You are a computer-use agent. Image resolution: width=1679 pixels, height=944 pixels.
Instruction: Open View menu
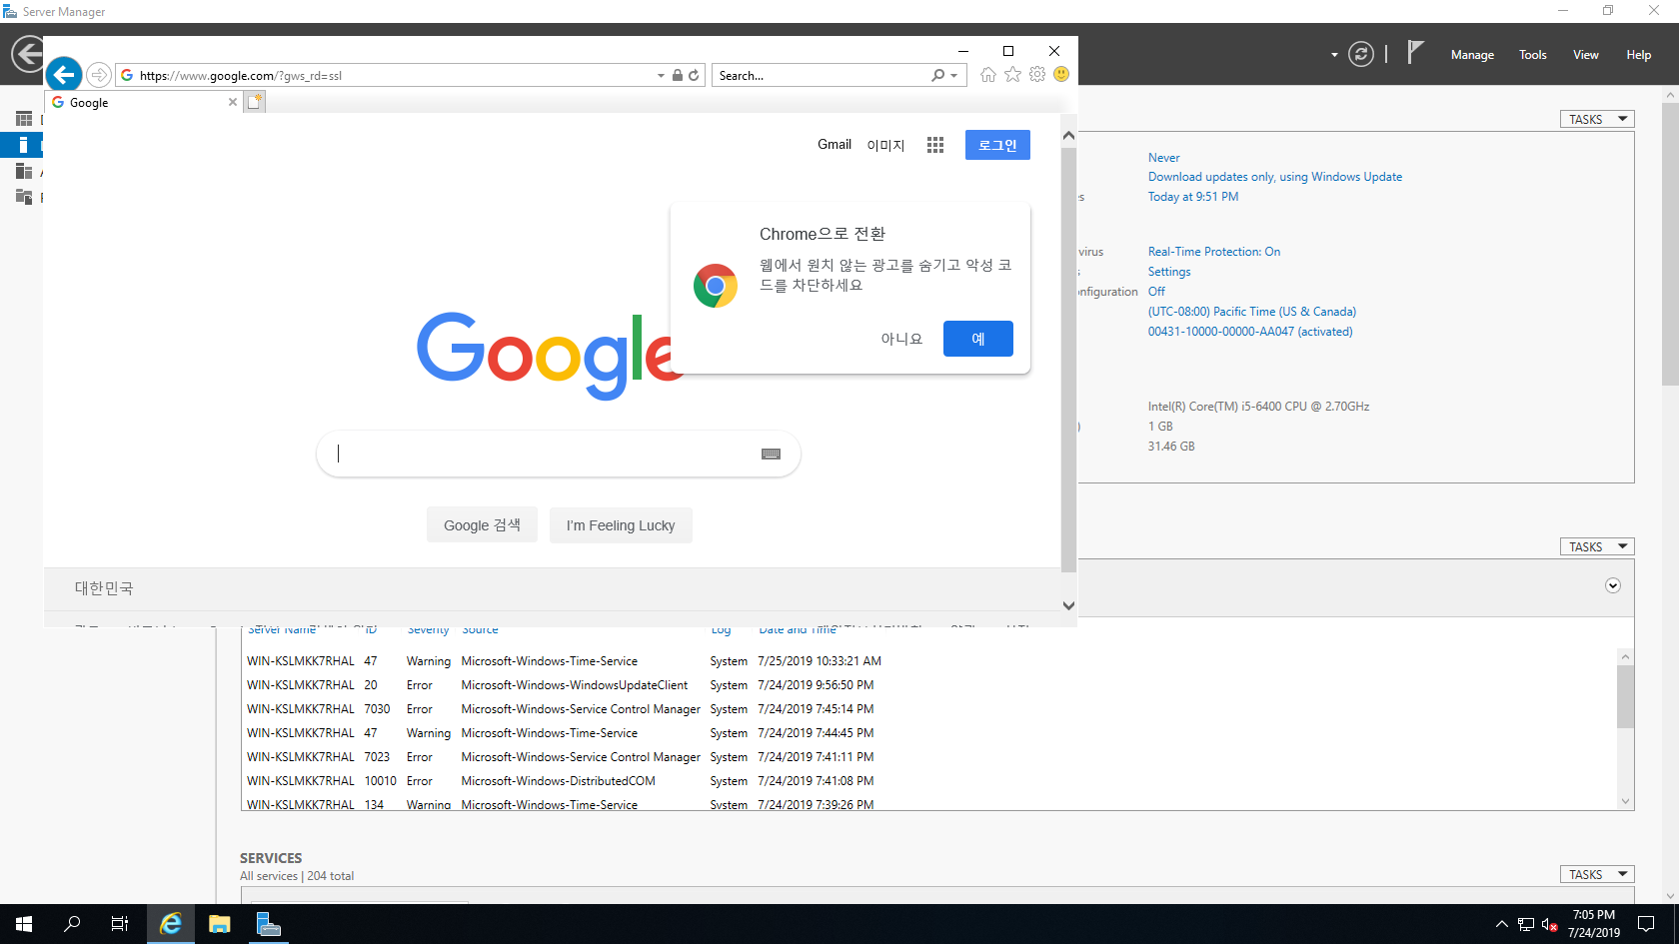[1585, 55]
